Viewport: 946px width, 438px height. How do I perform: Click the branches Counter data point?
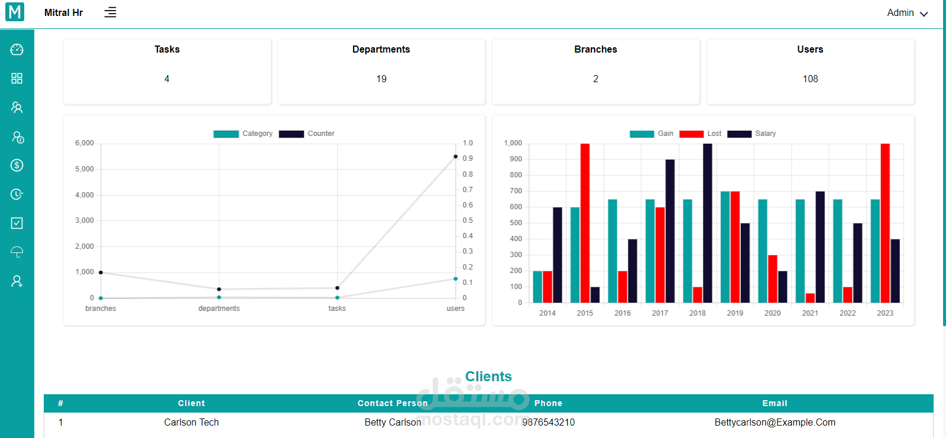101,272
